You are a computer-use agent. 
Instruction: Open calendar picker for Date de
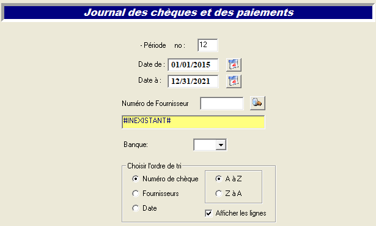pyautogui.click(x=234, y=64)
